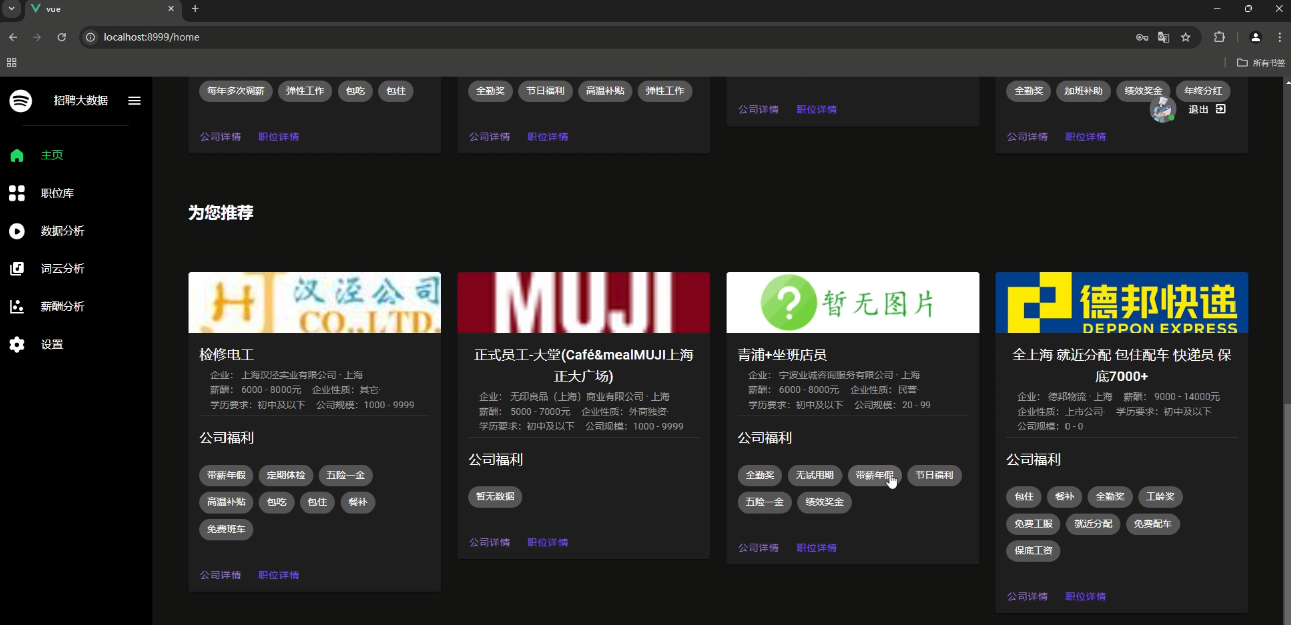Click the MUJI banner image
The width and height of the screenshot is (1291, 625).
pyautogui.click(x=584, y=303)
